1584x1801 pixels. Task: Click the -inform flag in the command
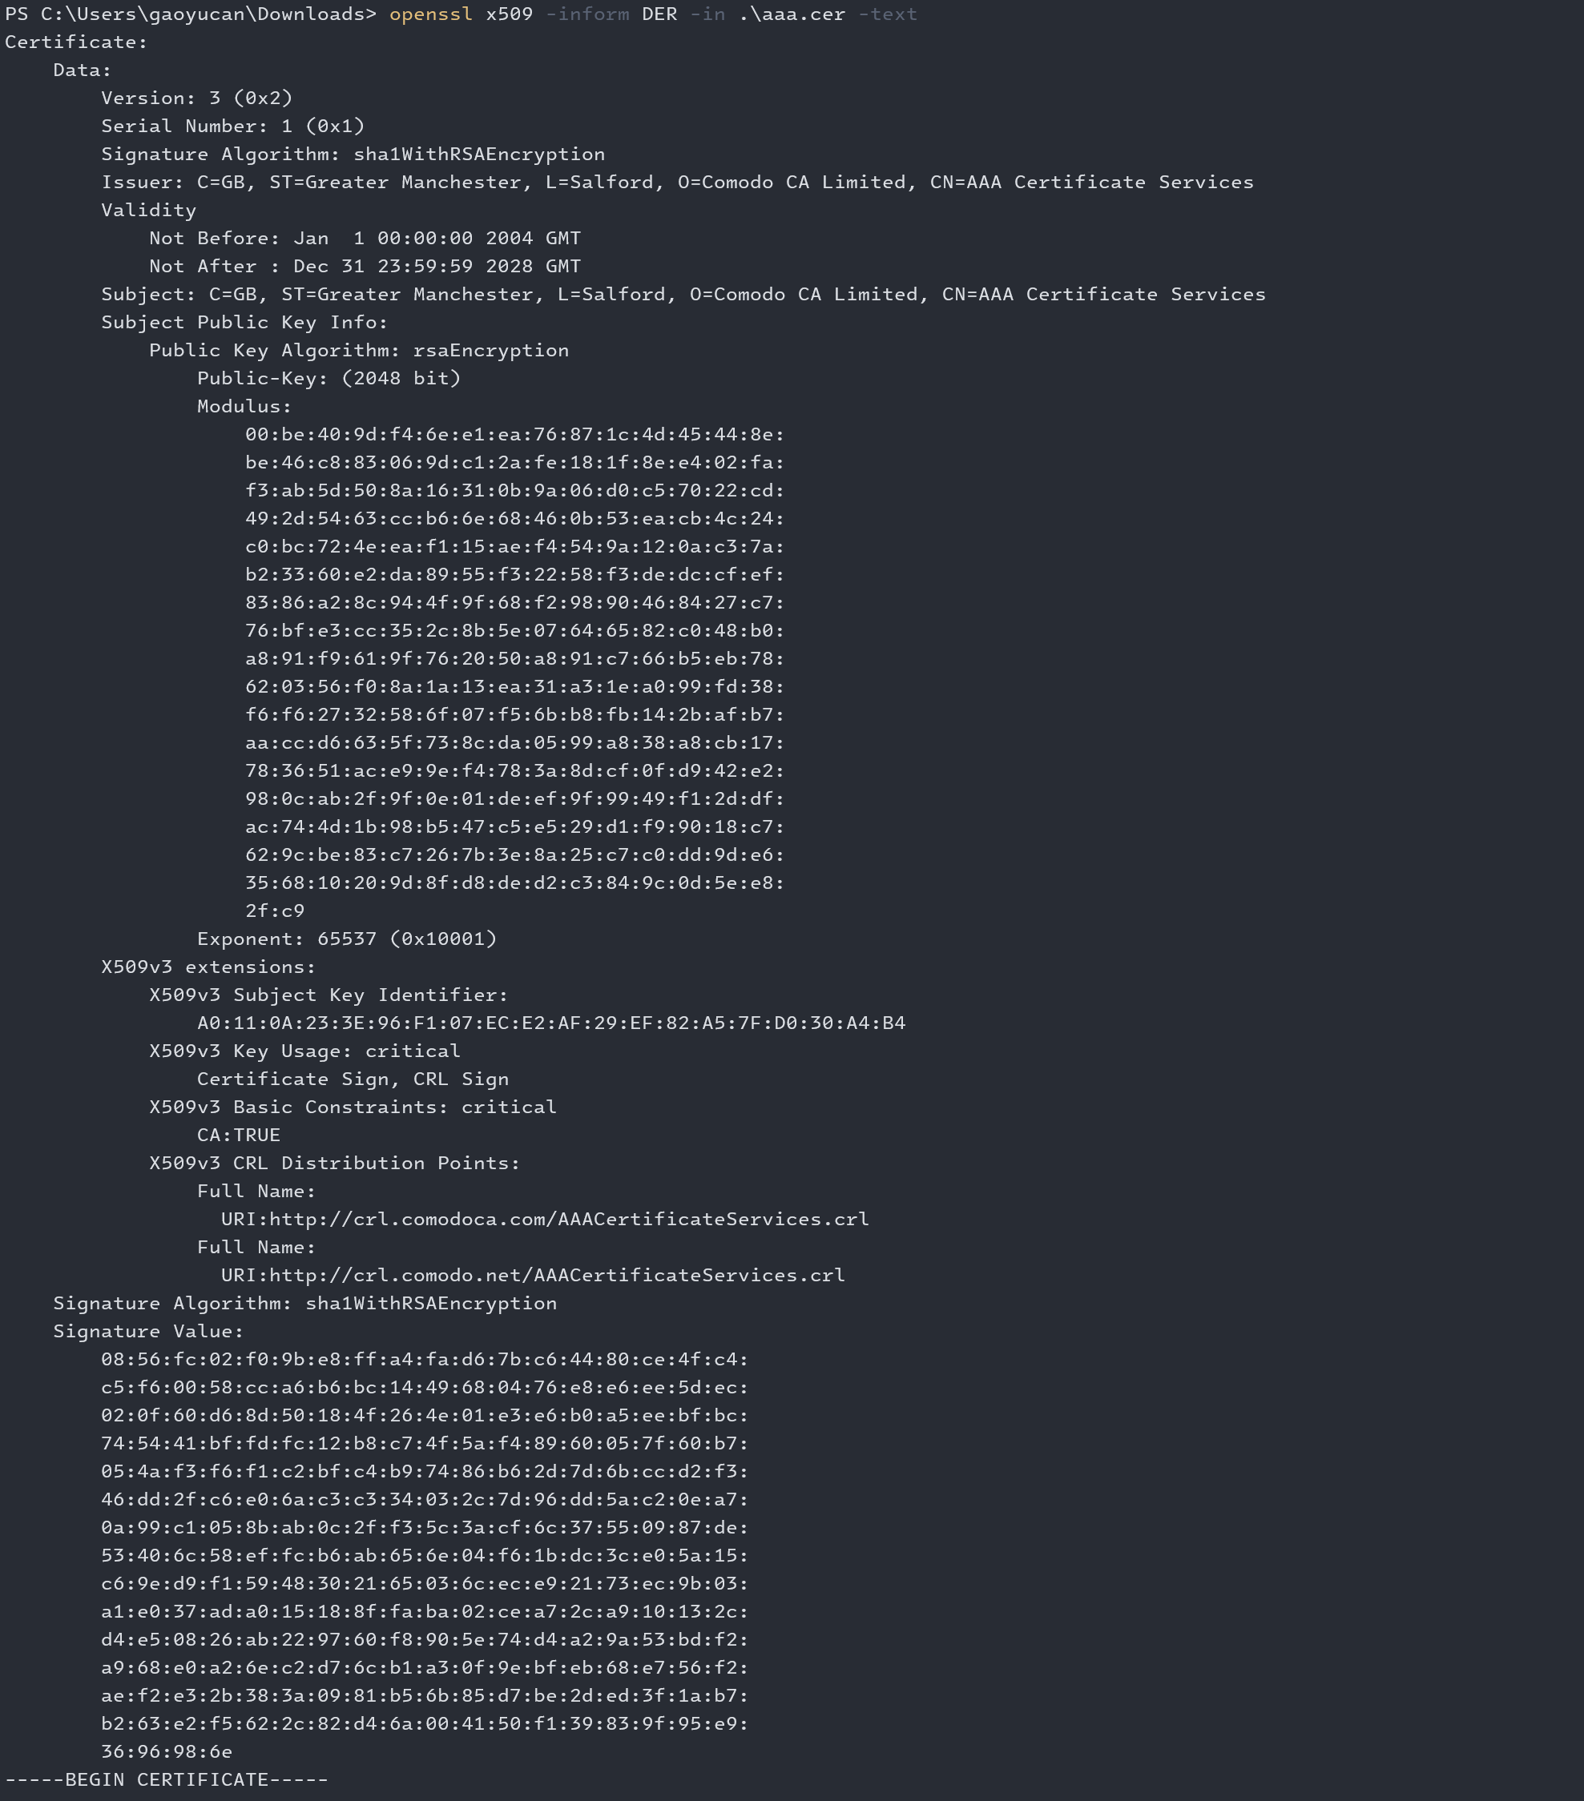(587, 14)
